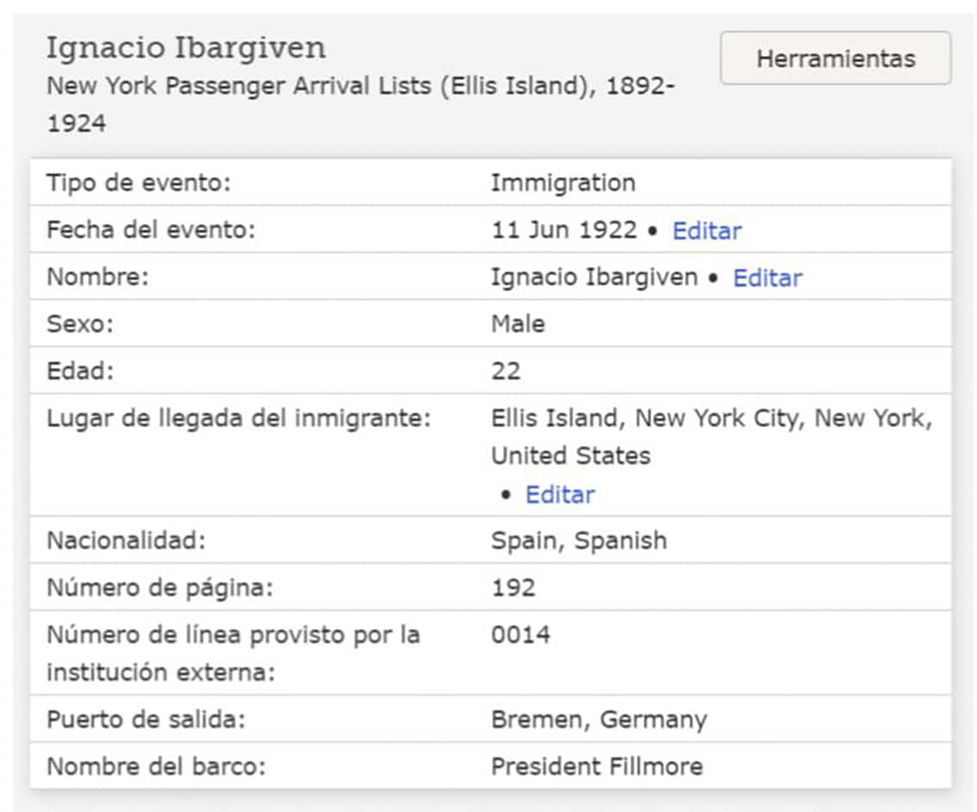
Task: Click the Ignacio Ibargiven record heading
Action: tap(186, 47)
